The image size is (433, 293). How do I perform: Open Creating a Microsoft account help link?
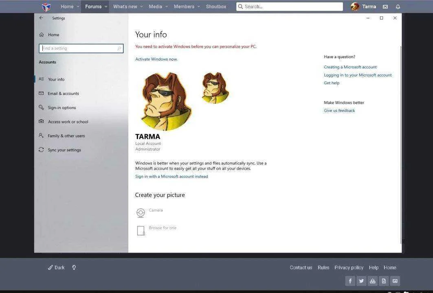350,67
